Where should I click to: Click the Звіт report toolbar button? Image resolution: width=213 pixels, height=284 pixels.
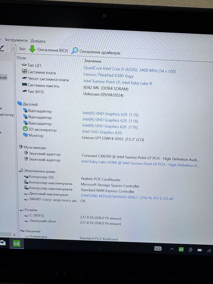point(18,48)
